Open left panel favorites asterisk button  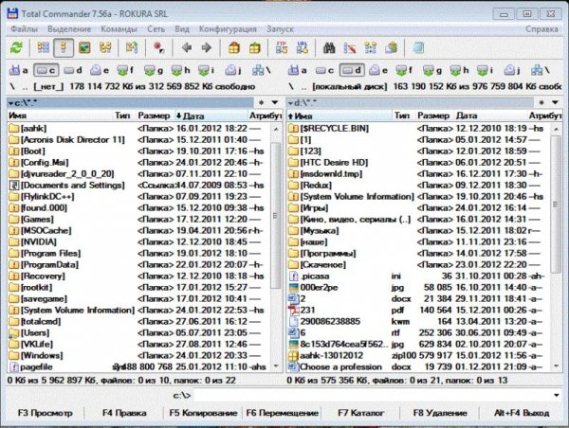point(262,102)
